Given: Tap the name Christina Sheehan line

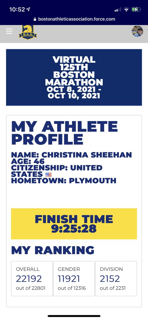Looking at the screenshot, I should 71,155.
